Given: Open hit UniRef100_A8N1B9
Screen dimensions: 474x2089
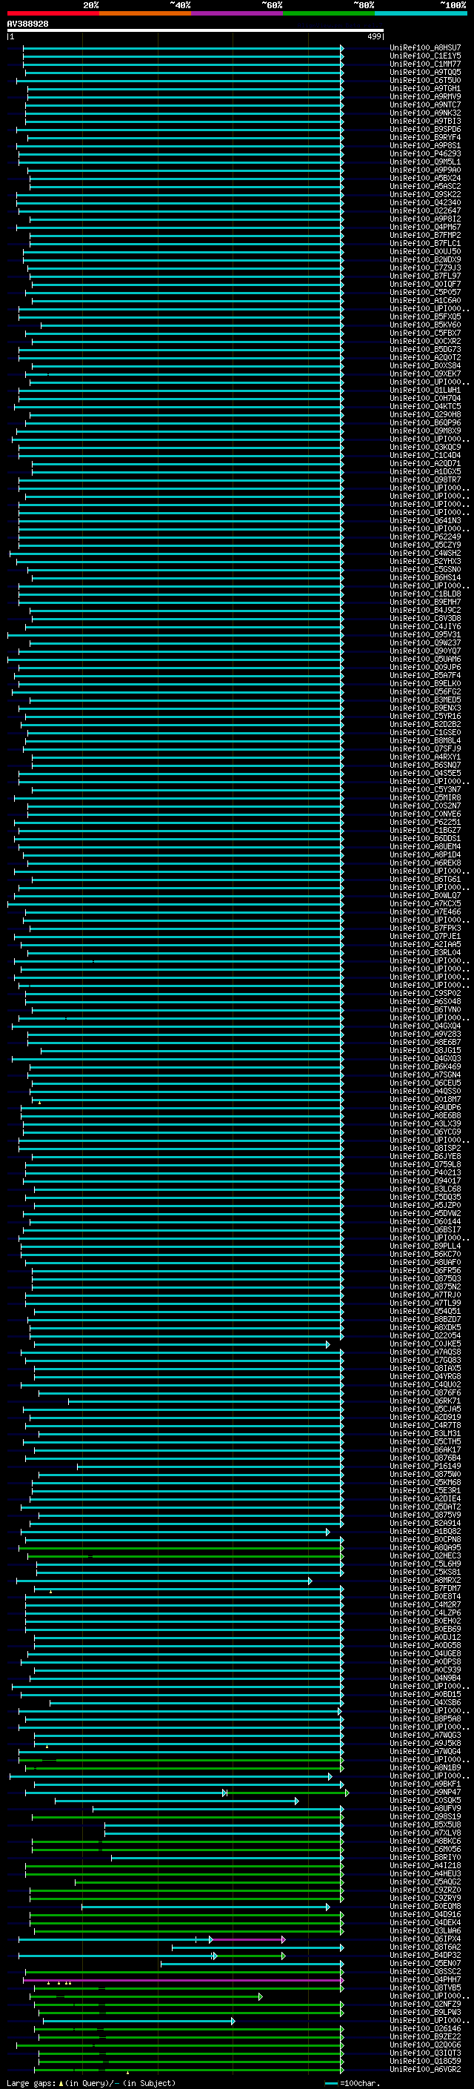Looking at the screenshot, I should point(425,1767).
